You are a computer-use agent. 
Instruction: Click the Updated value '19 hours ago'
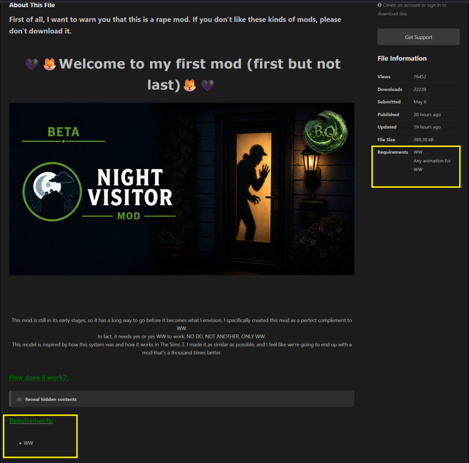(427, 127)
